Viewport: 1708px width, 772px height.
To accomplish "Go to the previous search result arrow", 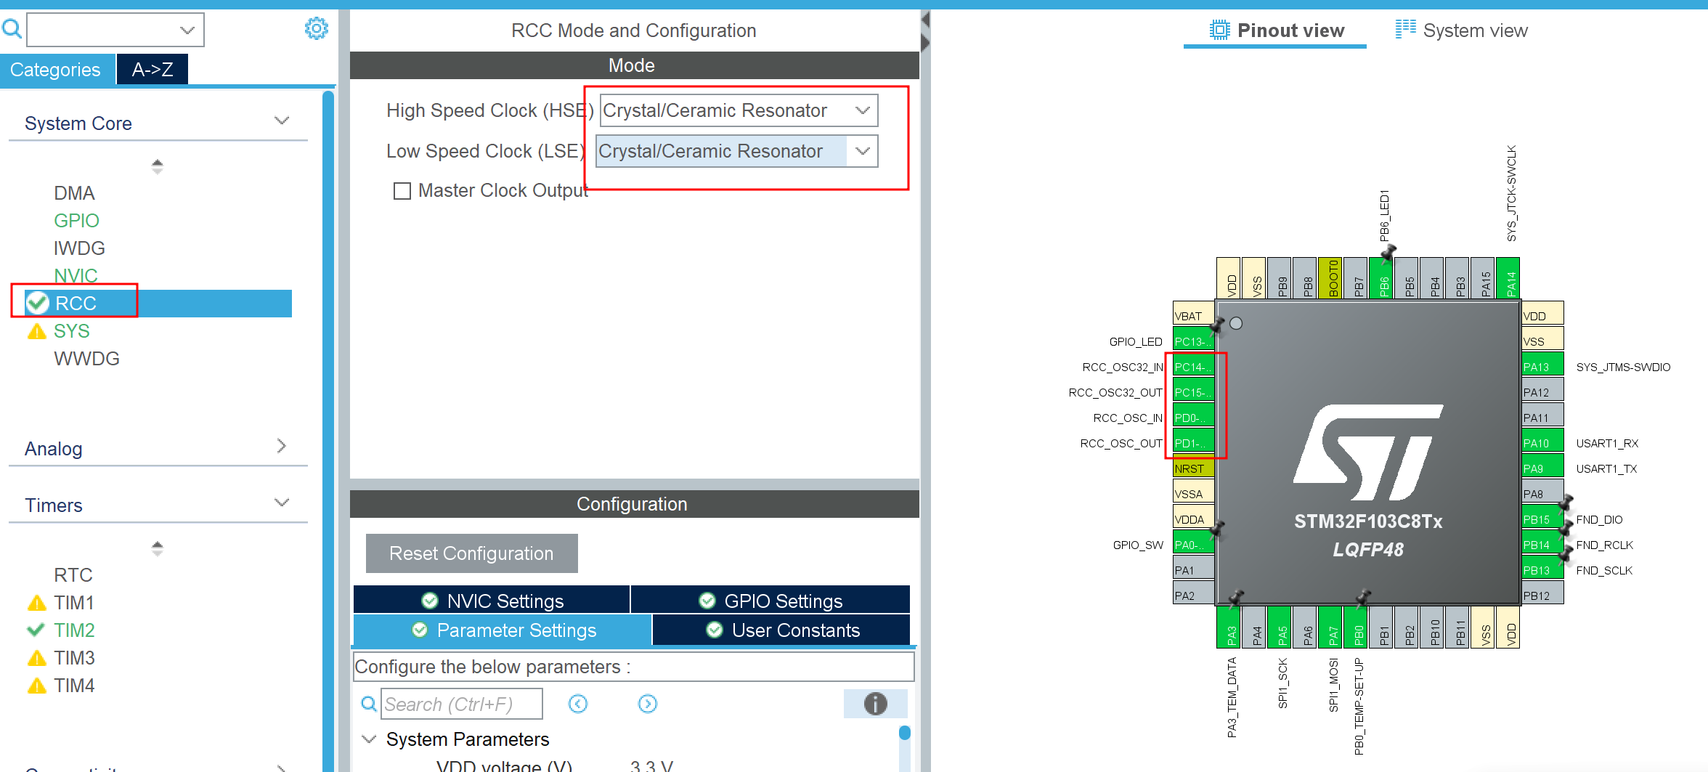I will pos(578,704).
